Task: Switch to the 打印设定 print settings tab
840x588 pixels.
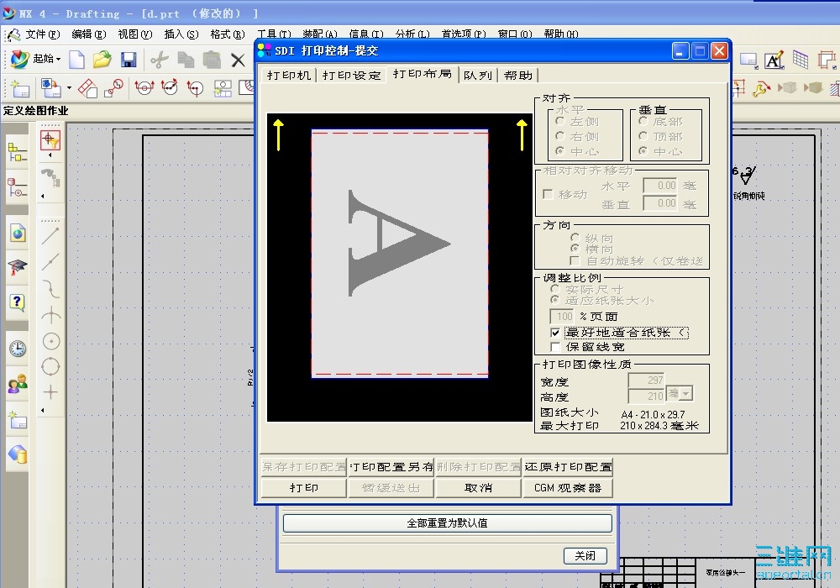Action: pos(351,75)
